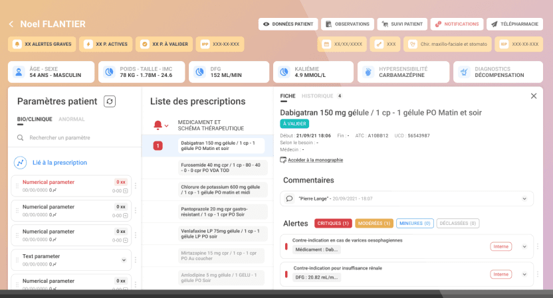
Task: Click the XX P. Actives lightning badge
Action: coord(106,44)
